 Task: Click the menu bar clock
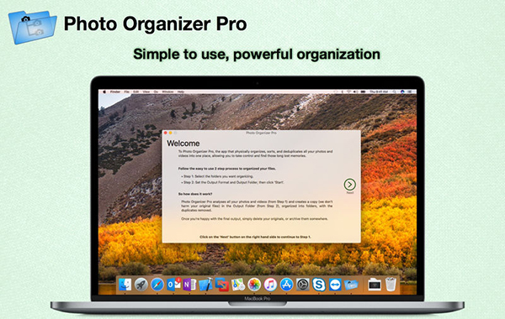click(379, 92)
